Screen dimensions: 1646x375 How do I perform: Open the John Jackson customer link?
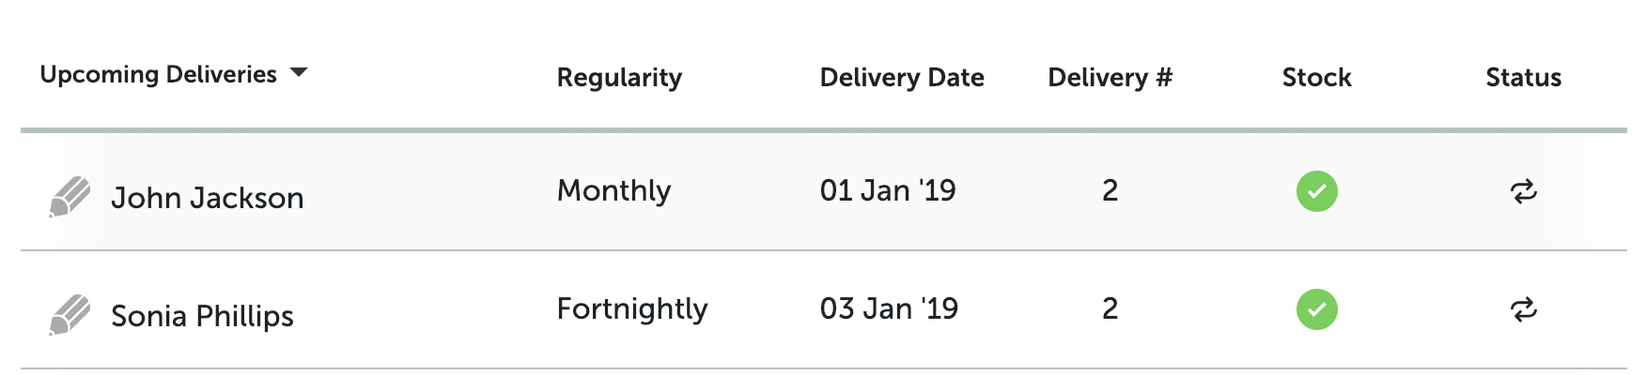click(208, 198)
